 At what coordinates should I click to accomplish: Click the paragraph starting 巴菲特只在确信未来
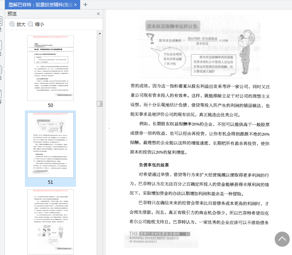coord(199,213)
